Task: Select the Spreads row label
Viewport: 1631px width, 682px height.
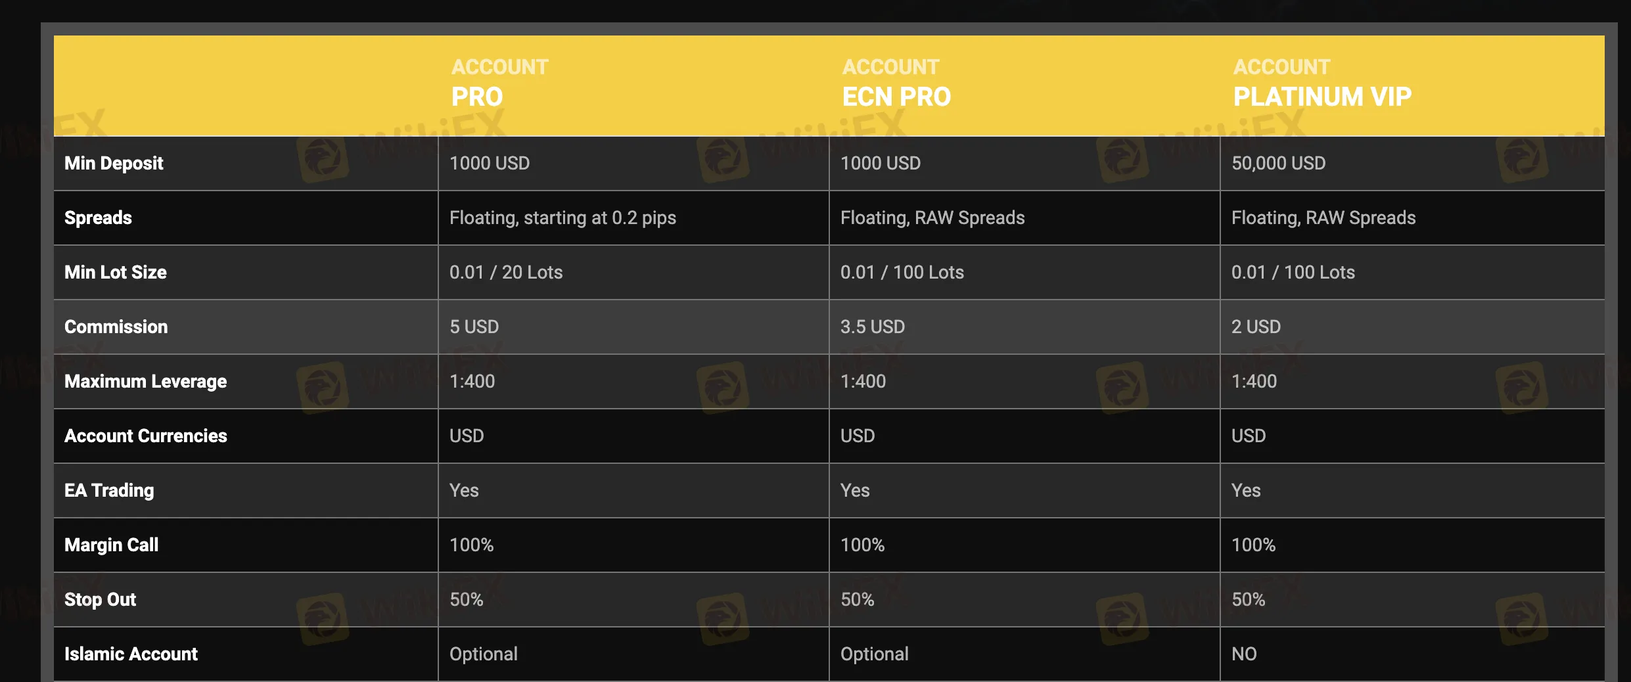Action: (98, 217)
